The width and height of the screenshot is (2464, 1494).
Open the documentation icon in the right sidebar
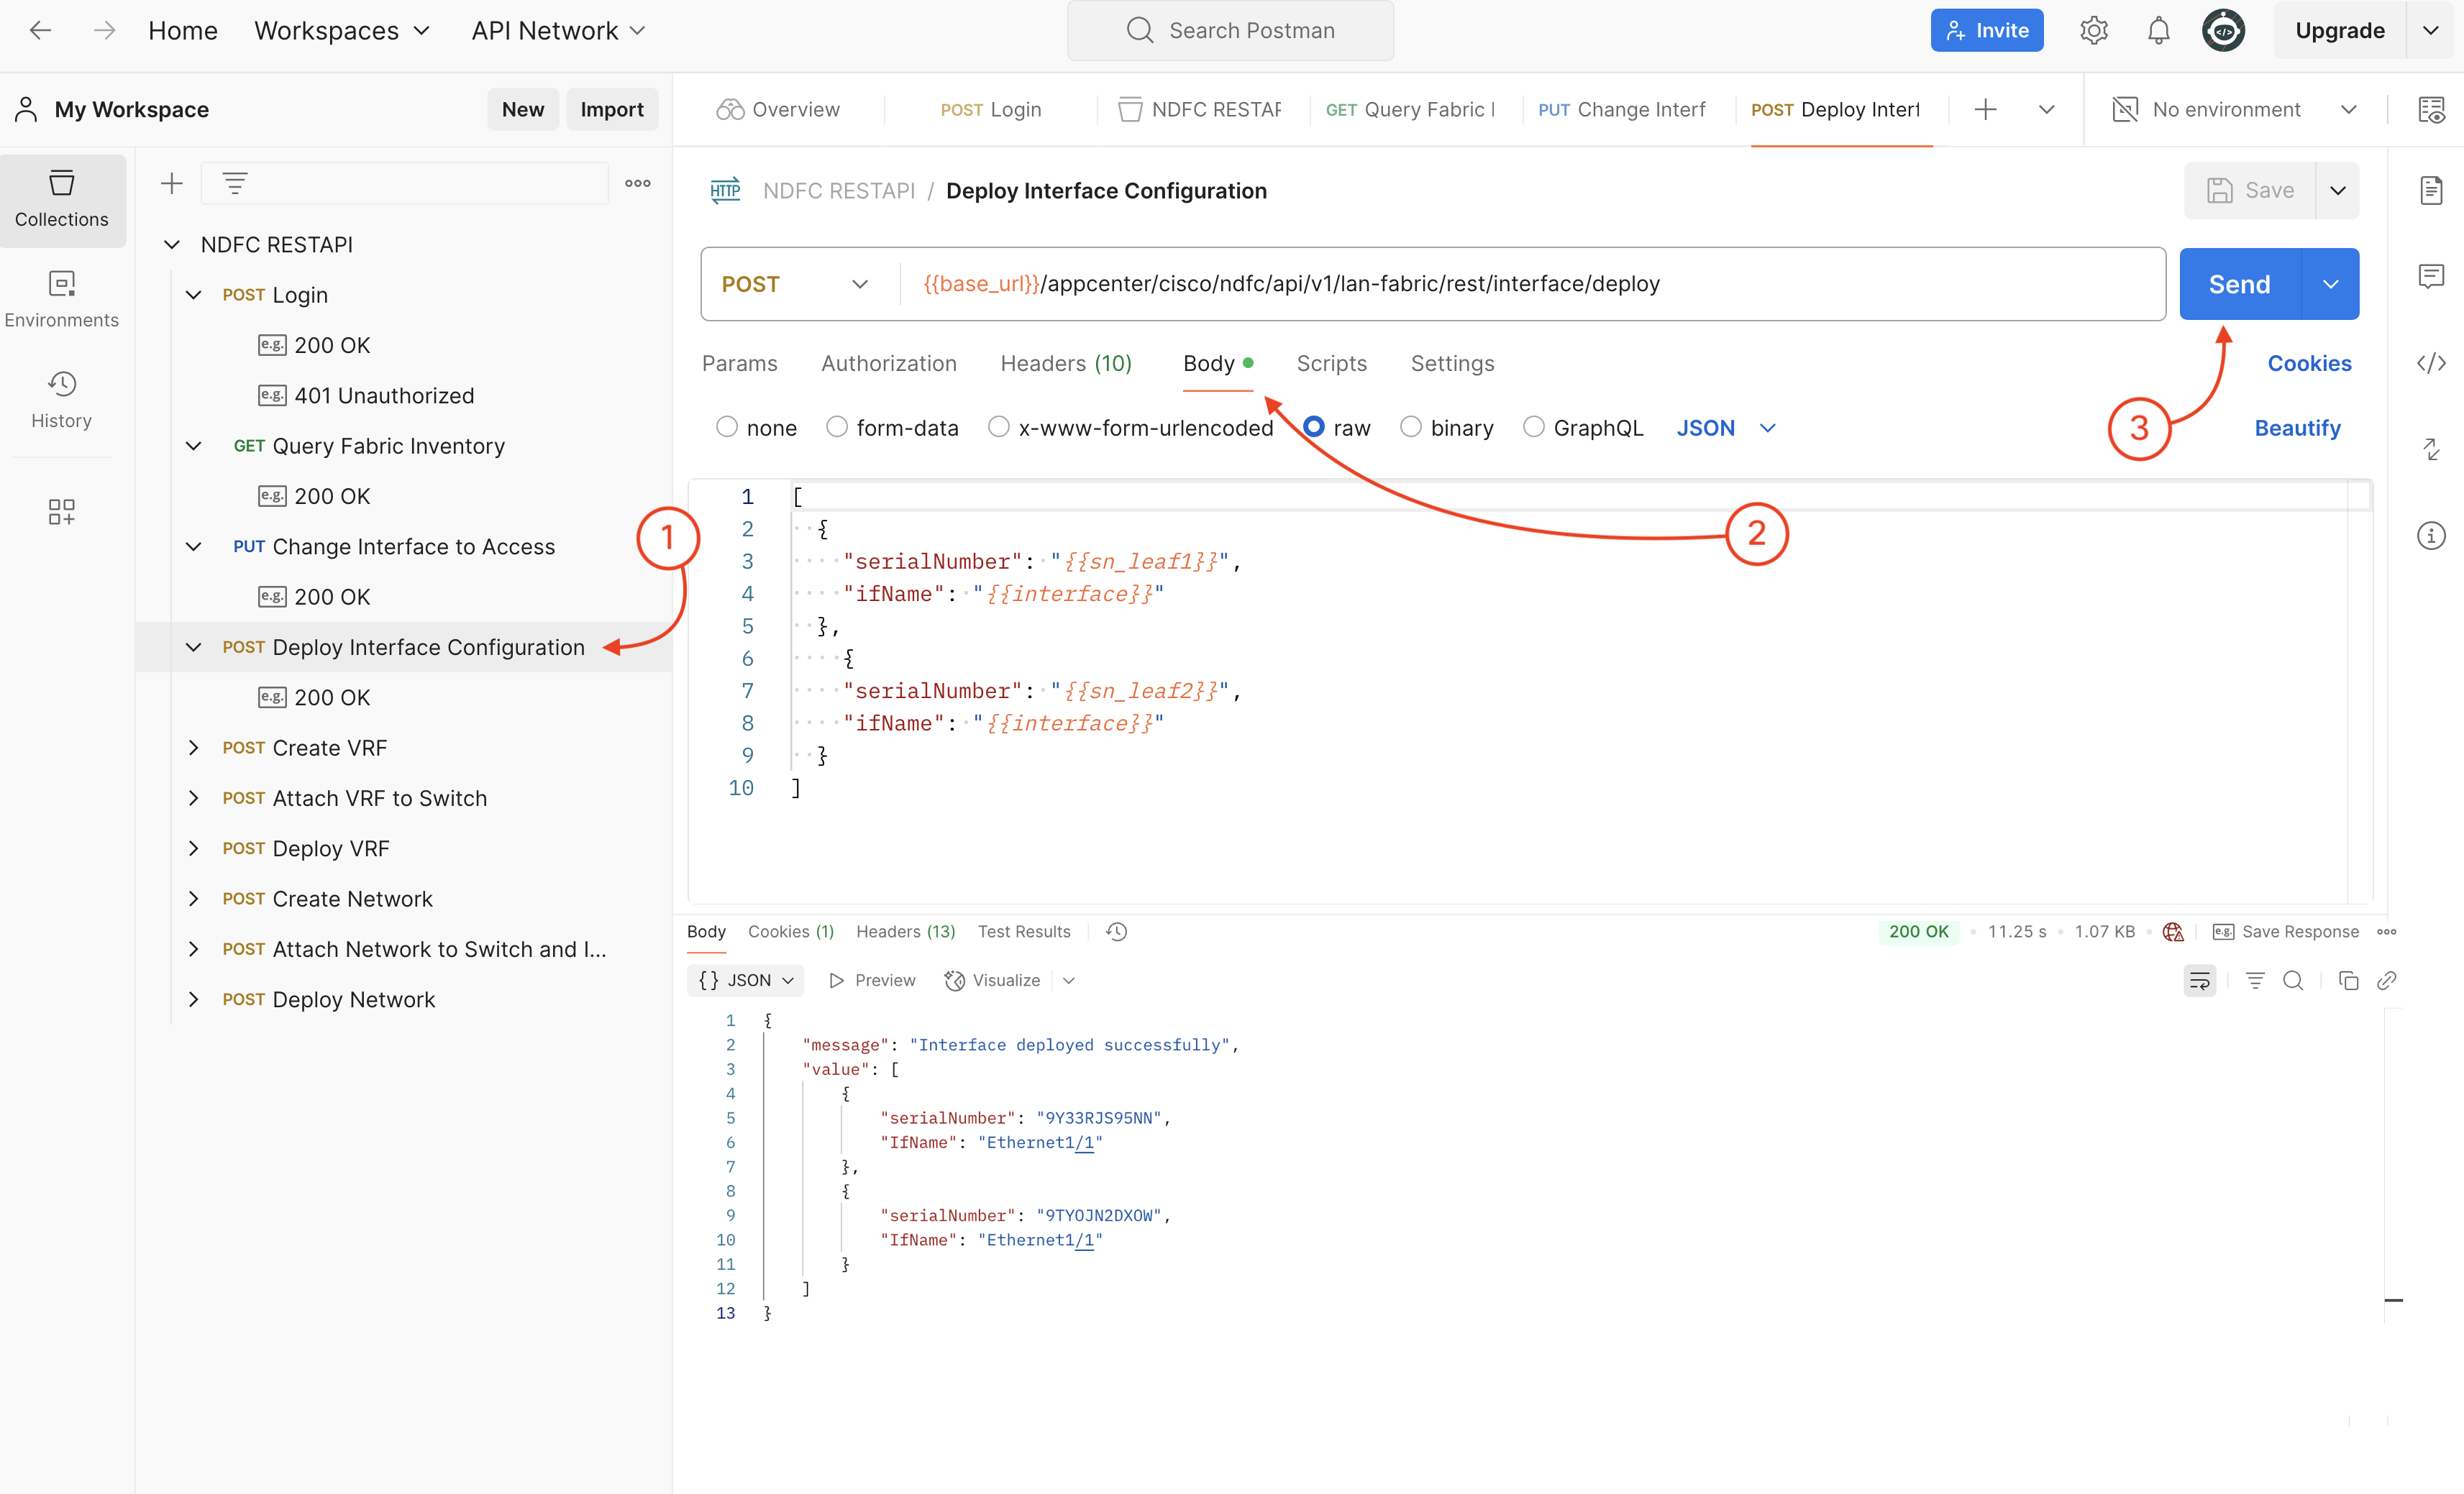[x=2430, y=190]
